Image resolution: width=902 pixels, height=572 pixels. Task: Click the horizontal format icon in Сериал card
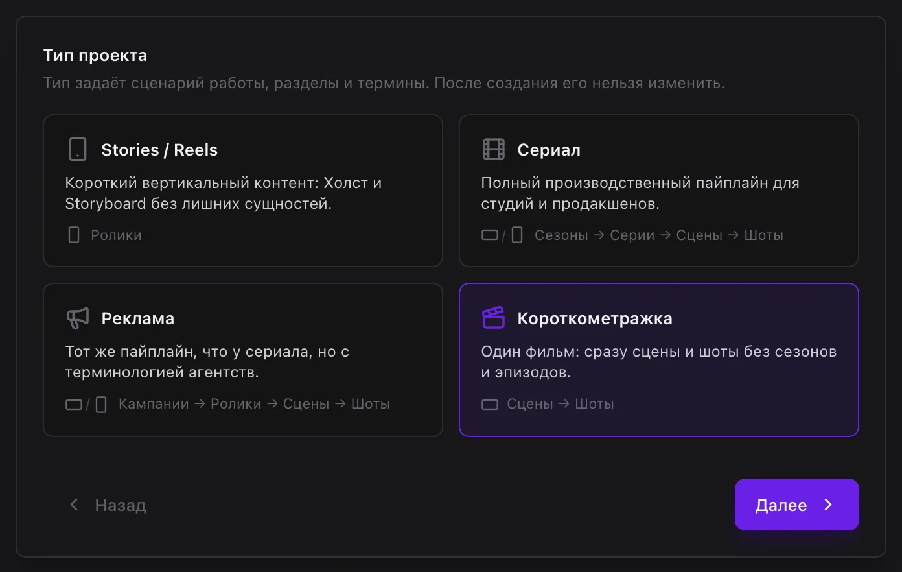[490, 235]
